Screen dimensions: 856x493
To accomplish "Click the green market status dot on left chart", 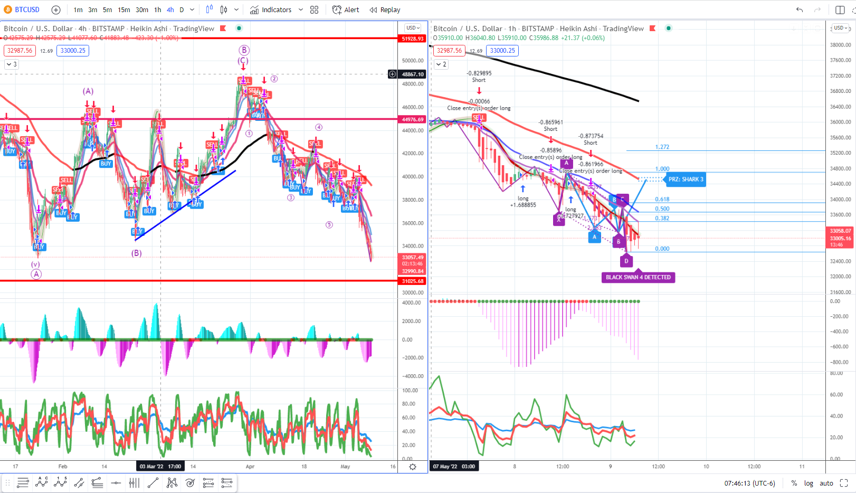I will (x=239, y=28).
